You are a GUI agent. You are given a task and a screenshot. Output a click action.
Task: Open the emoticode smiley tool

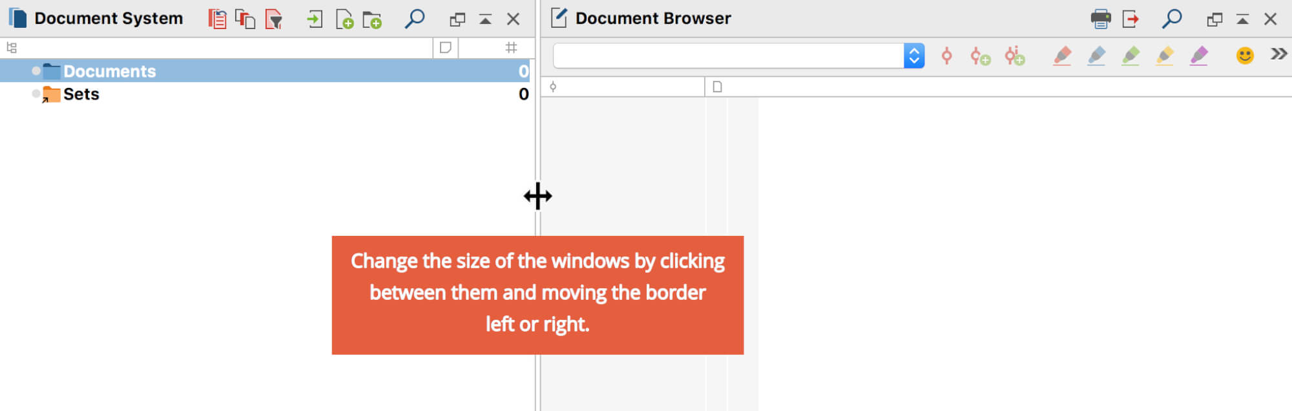[x=1245, y=56]
